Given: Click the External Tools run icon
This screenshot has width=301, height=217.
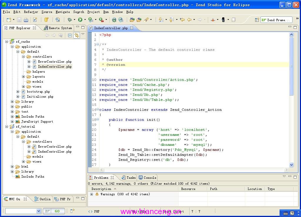Looking at the screenshot, I should 101,20.
